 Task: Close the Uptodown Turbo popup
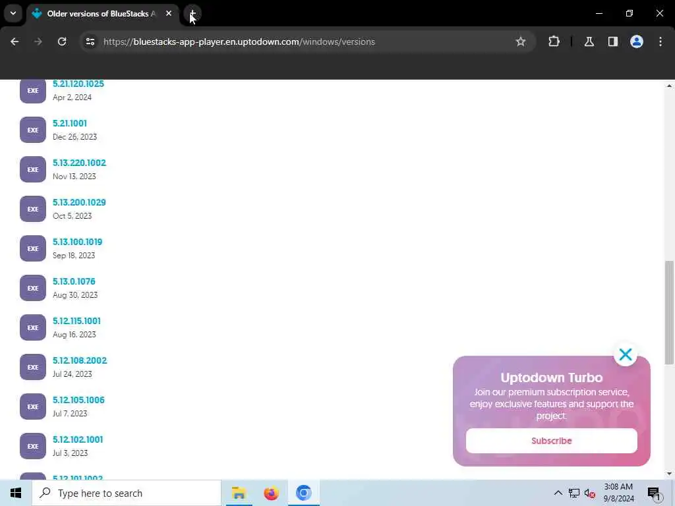point(626,354)
